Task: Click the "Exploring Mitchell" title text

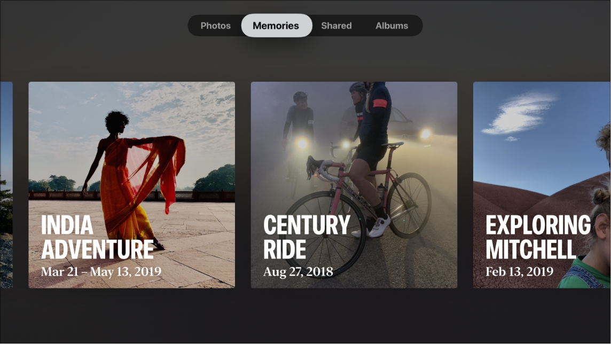Action: click(x=537, y=238)
